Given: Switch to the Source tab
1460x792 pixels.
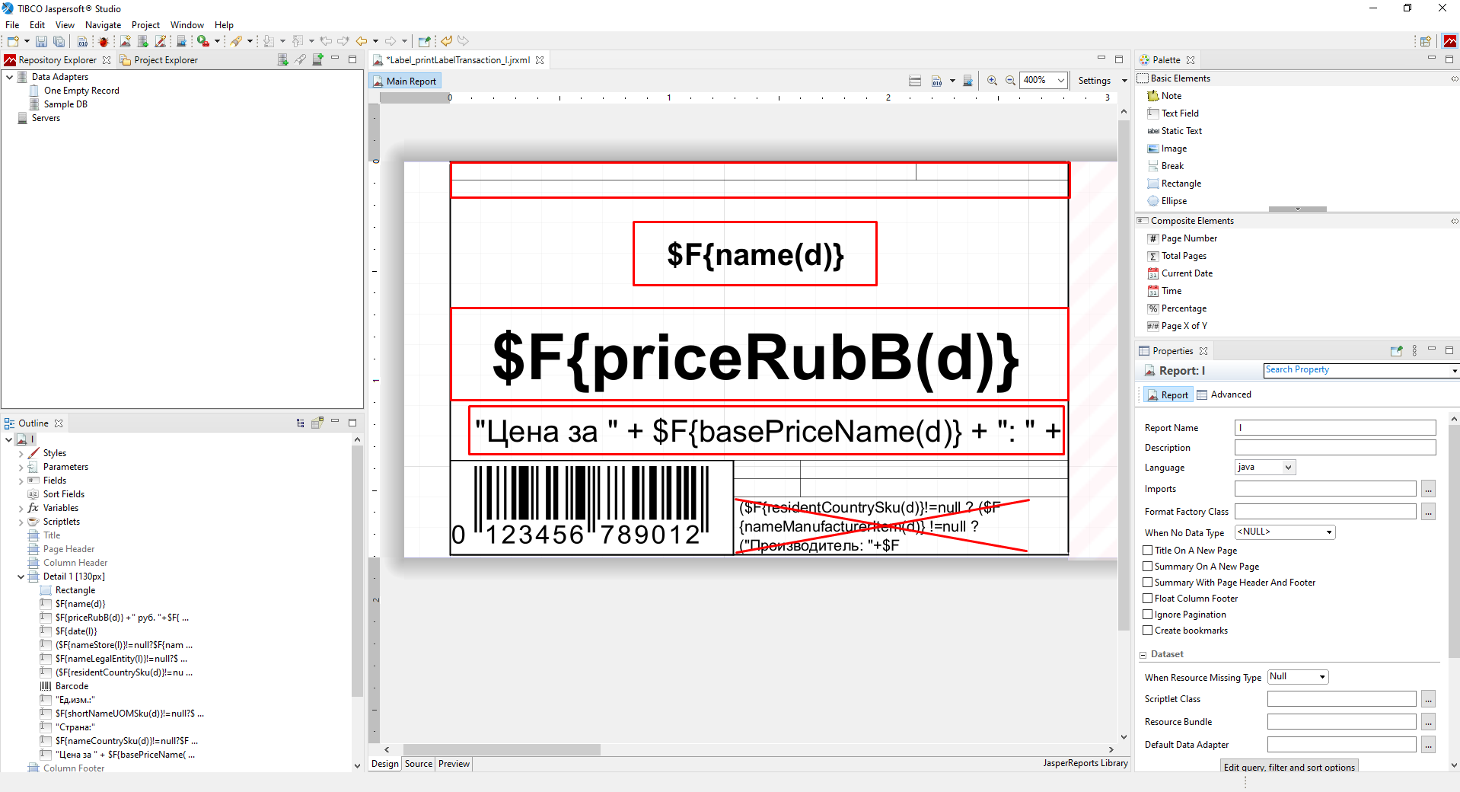Looking at the screenshot, I should (418, 764).
